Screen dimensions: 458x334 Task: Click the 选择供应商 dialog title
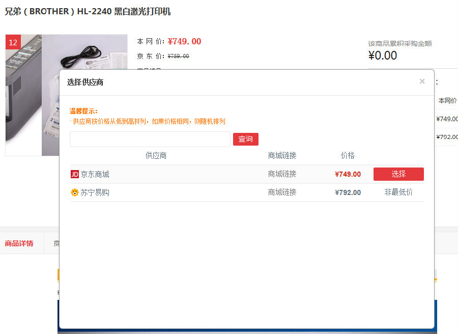pos(85,82)
